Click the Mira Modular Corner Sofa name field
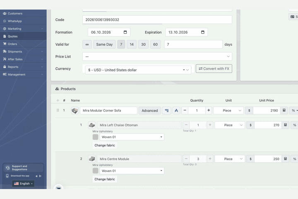The image size is (298, 199). click(x=108, y=110)
